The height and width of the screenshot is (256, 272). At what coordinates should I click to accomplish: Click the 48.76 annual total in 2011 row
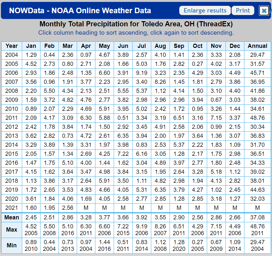[x=258, y=118]
